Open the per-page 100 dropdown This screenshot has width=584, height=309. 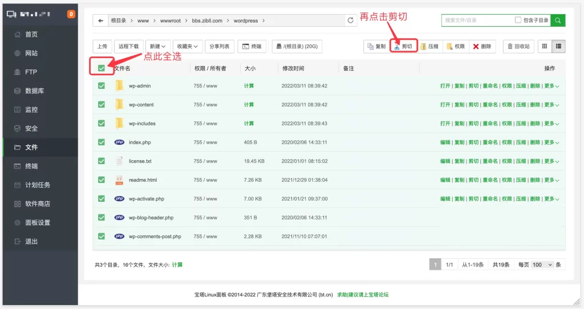(x=542, y=265)
